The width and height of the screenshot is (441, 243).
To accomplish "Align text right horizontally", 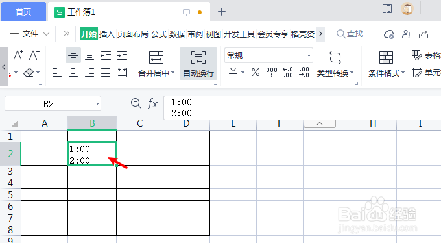I will point(89,73).
